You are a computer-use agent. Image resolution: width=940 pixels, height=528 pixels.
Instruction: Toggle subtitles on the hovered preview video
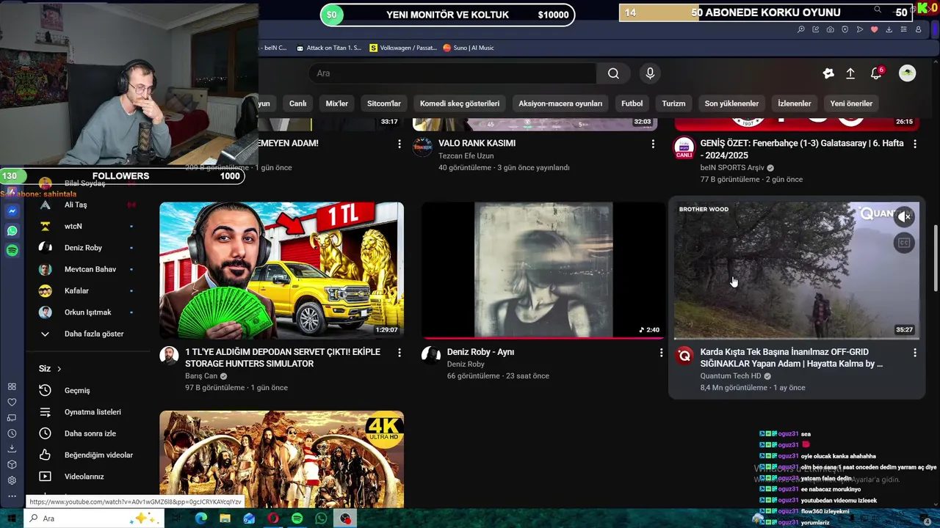pyautogui.click(x=905, y=243)
